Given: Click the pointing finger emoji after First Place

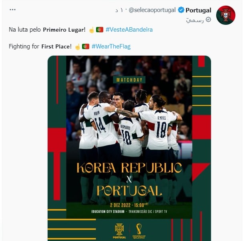Looking at the screenshot, I should point(78,47).
